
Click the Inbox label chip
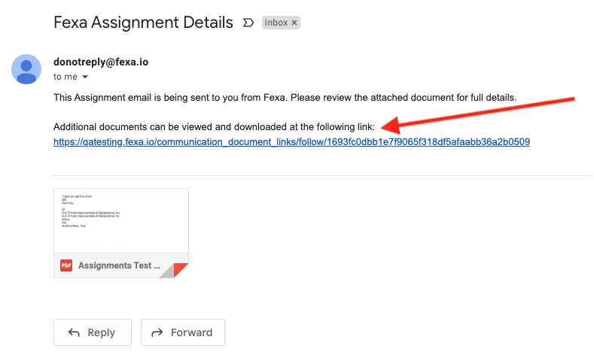(276, 23)
